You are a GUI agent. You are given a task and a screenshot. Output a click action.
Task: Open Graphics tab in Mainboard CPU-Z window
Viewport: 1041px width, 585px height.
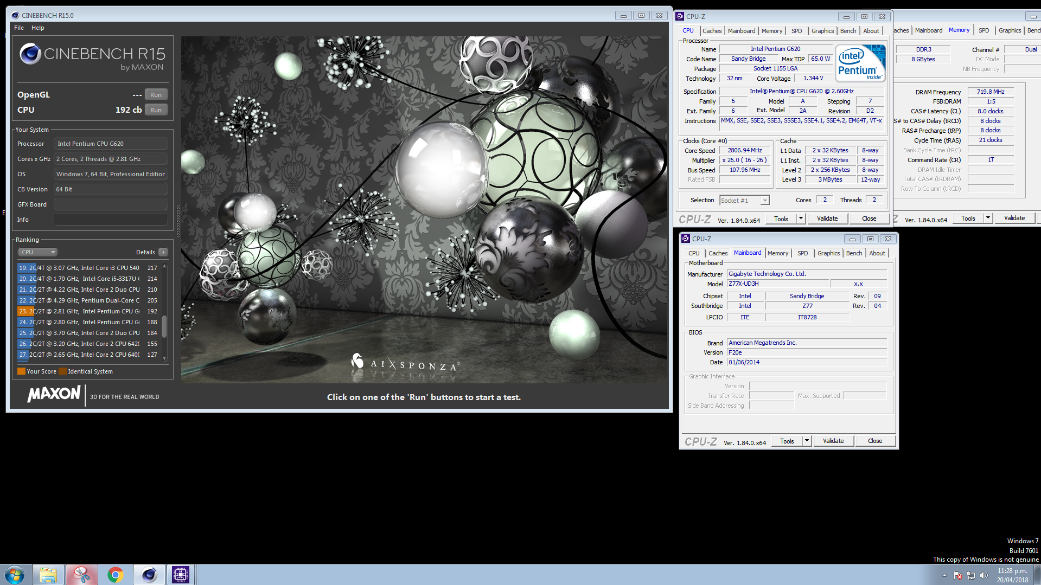(x=828, y=253)
